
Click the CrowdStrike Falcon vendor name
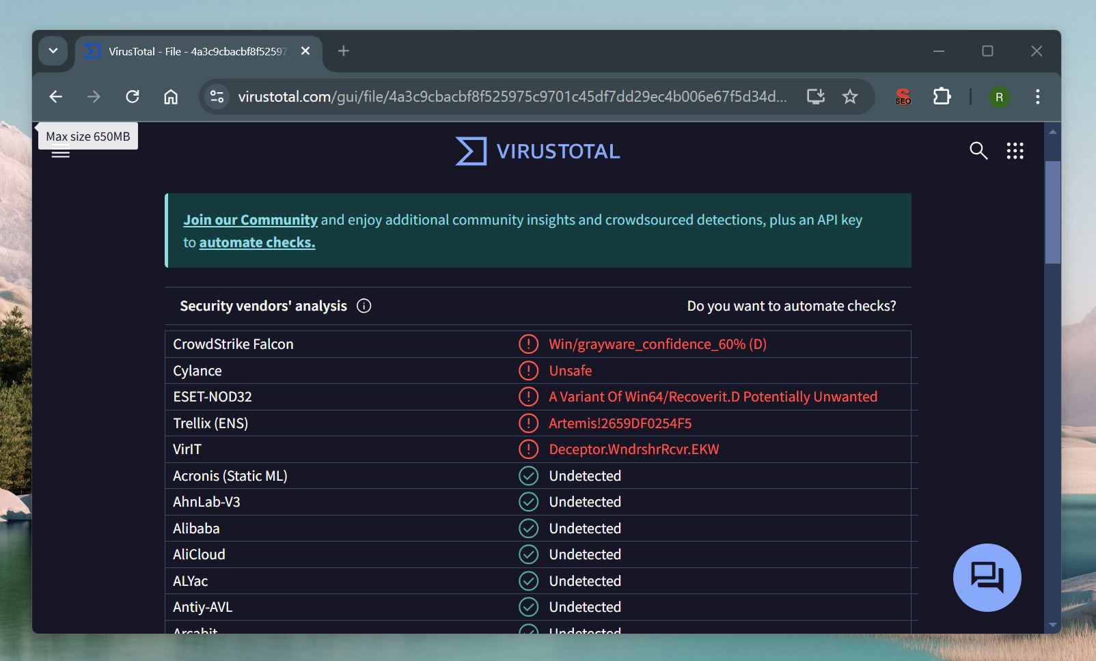click(233, 344)
